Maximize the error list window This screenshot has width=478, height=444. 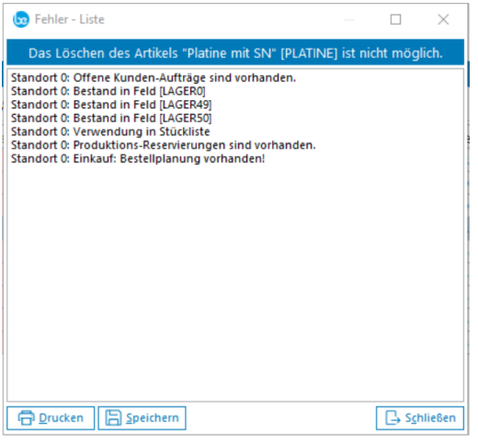[395, 19]
